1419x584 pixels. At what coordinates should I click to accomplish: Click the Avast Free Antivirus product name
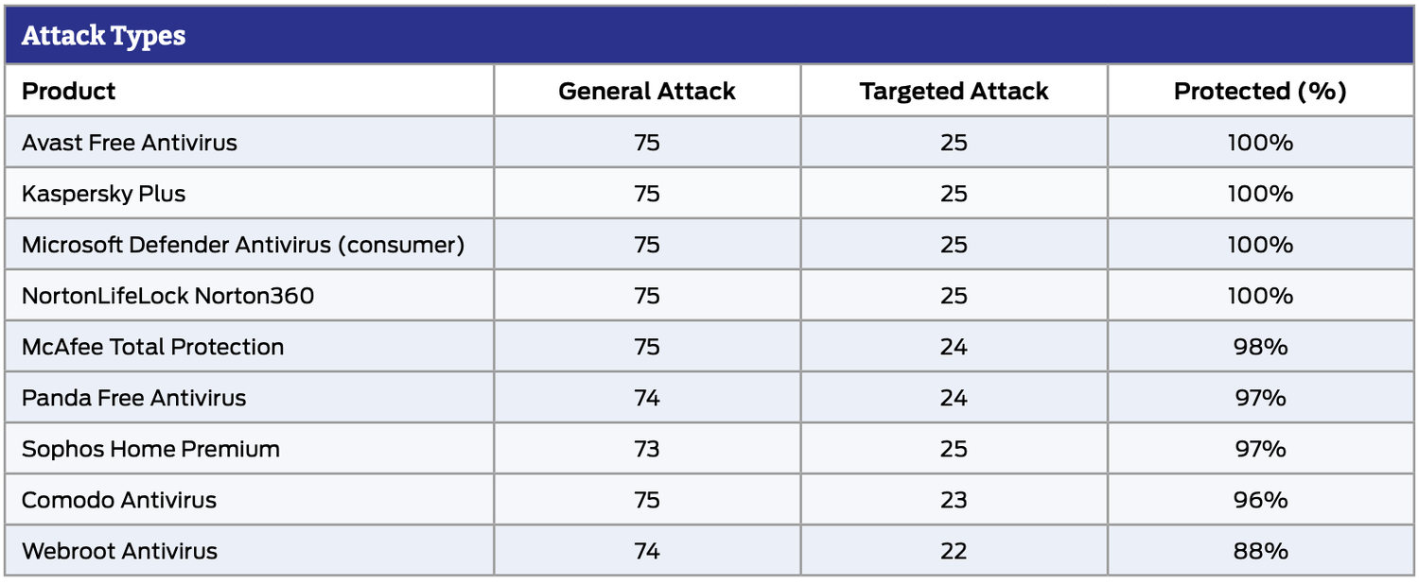[130, 143]
